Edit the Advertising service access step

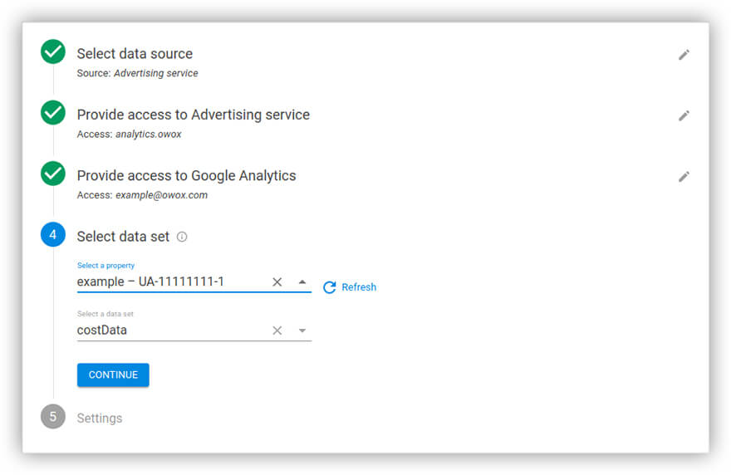[x=684, y=115]
